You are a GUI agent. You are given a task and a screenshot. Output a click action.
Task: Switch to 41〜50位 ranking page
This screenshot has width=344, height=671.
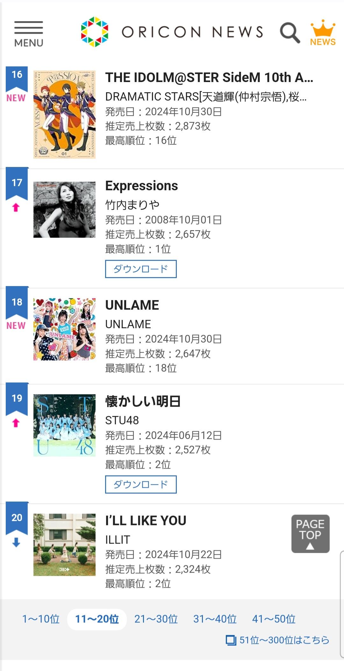[x=274, y=619]
